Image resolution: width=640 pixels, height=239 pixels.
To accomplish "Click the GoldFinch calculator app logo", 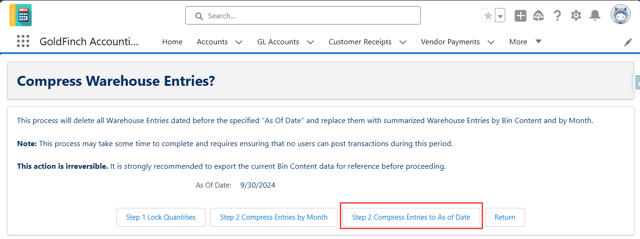I will coord(21,15).
